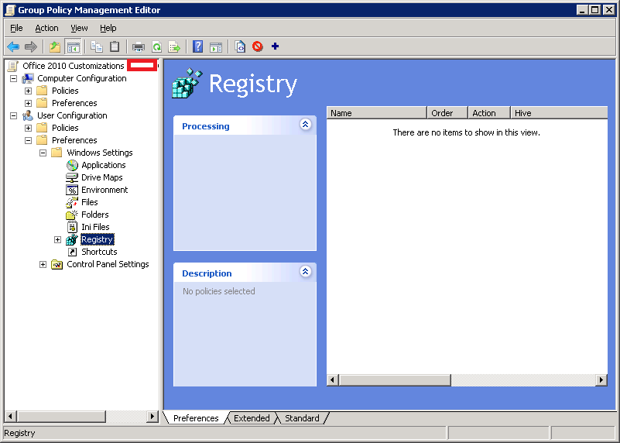Switch to the Extended tab
The image size is (620, 443).
pyautogui.click(x=252, y=418)
